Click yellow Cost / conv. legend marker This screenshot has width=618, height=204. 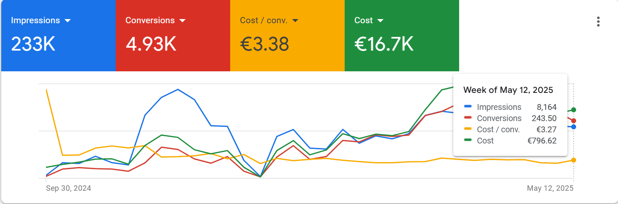click(x=468, y=129)
